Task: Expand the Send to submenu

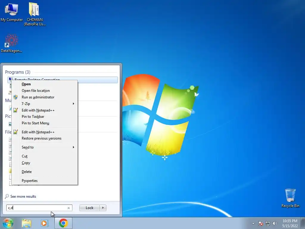Action: [45, 147]
